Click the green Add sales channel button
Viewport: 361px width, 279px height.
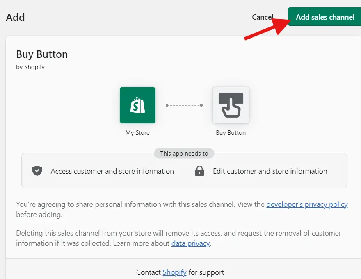[324, 17]
